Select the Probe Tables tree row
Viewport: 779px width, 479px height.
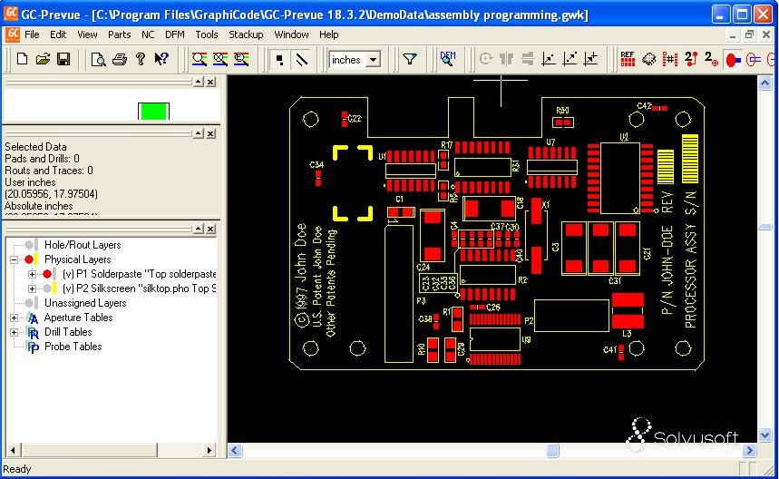[73, 347]
